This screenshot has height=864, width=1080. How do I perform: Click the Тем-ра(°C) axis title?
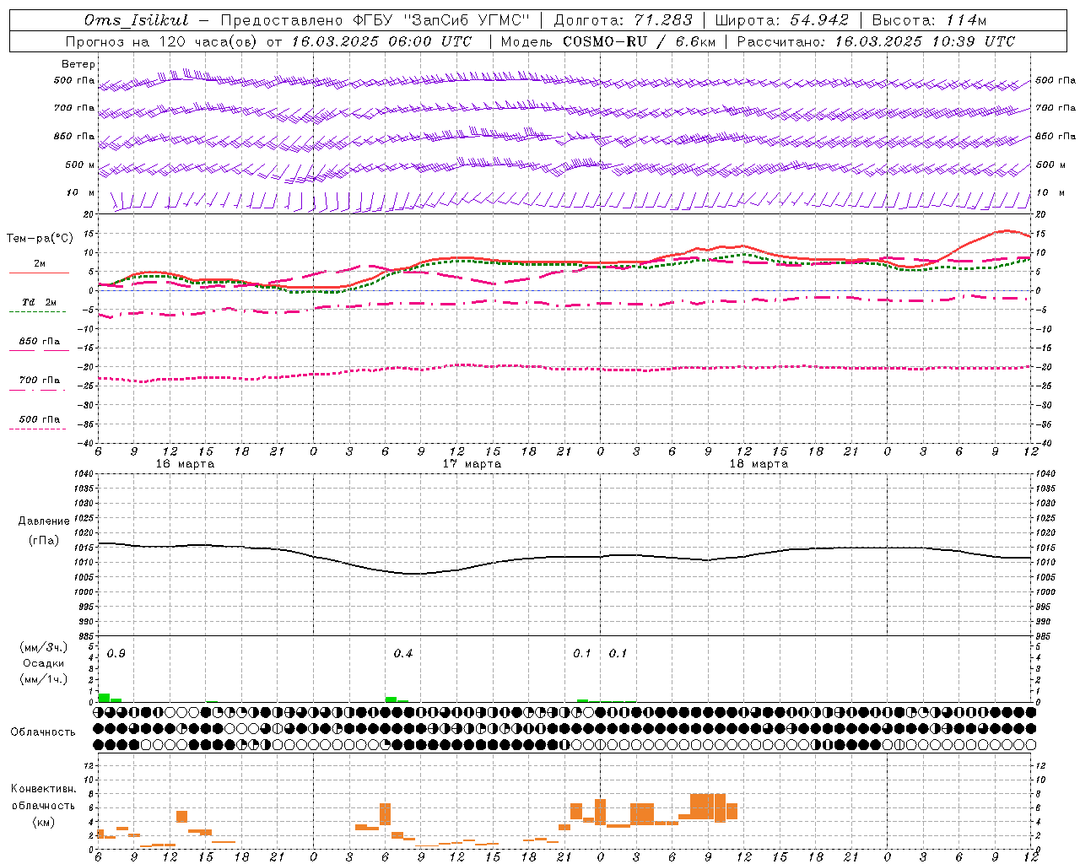coord(40,239)
